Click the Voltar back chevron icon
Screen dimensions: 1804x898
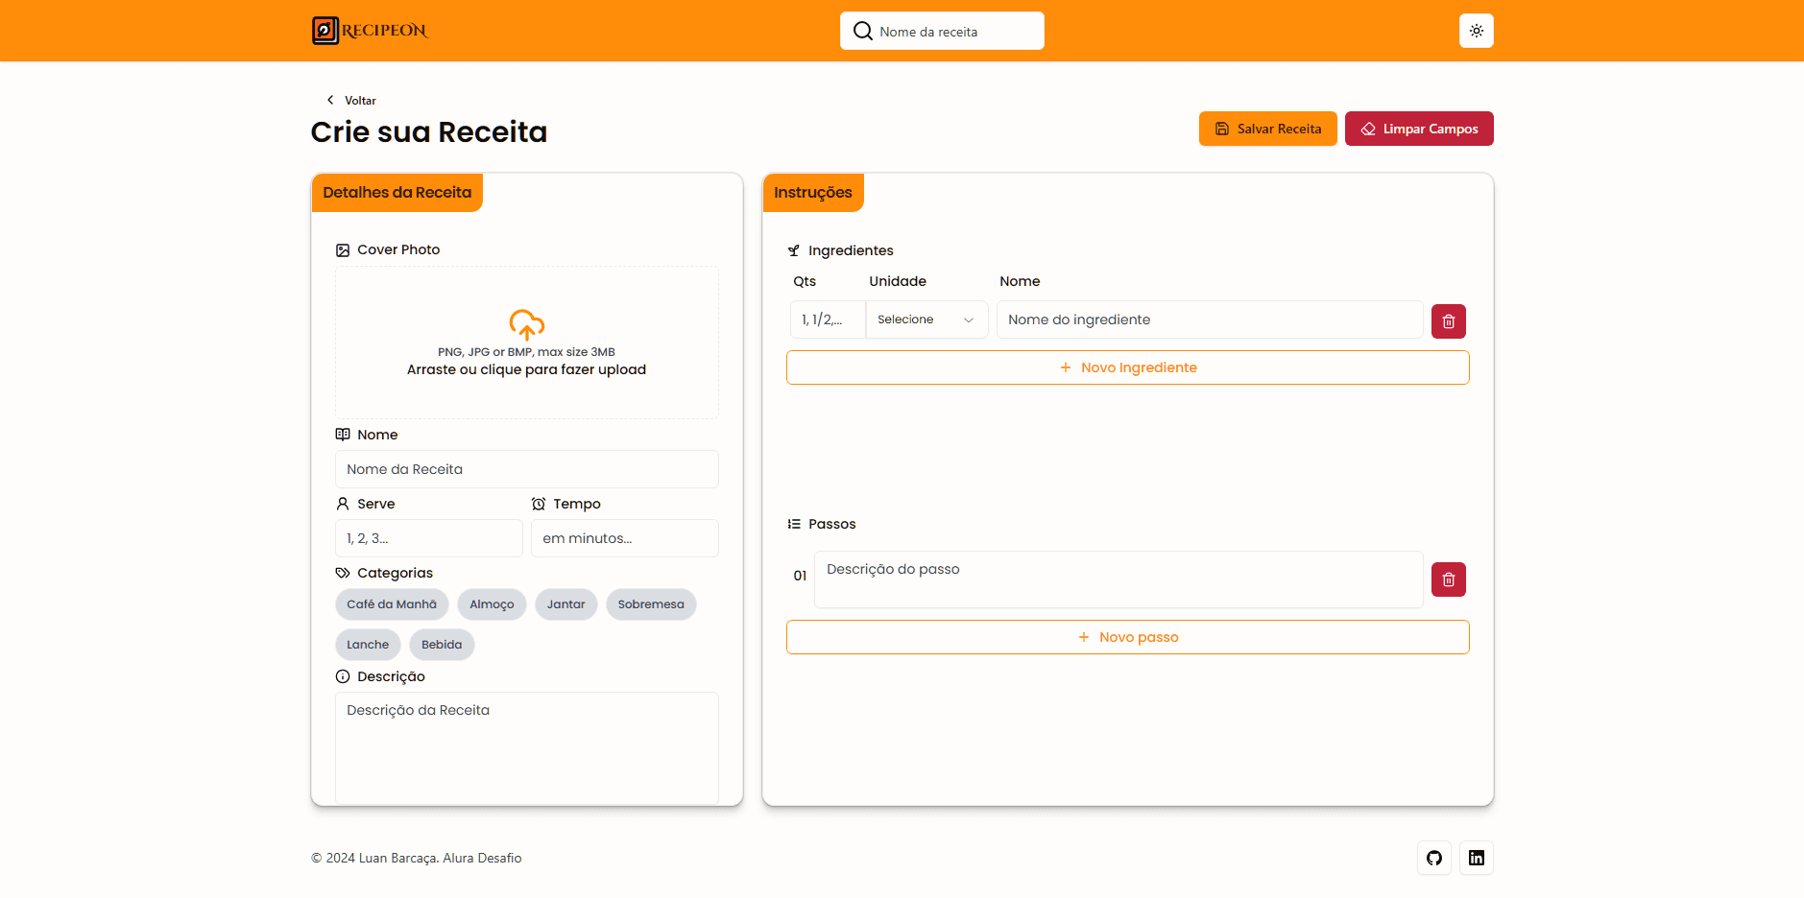(330, 100)
